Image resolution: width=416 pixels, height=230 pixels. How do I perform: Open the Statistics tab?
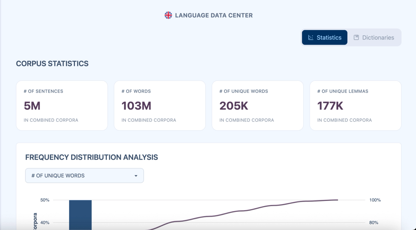point(324,37)
